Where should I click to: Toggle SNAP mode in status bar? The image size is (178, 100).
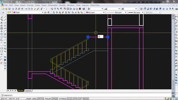tap(29, 99)
